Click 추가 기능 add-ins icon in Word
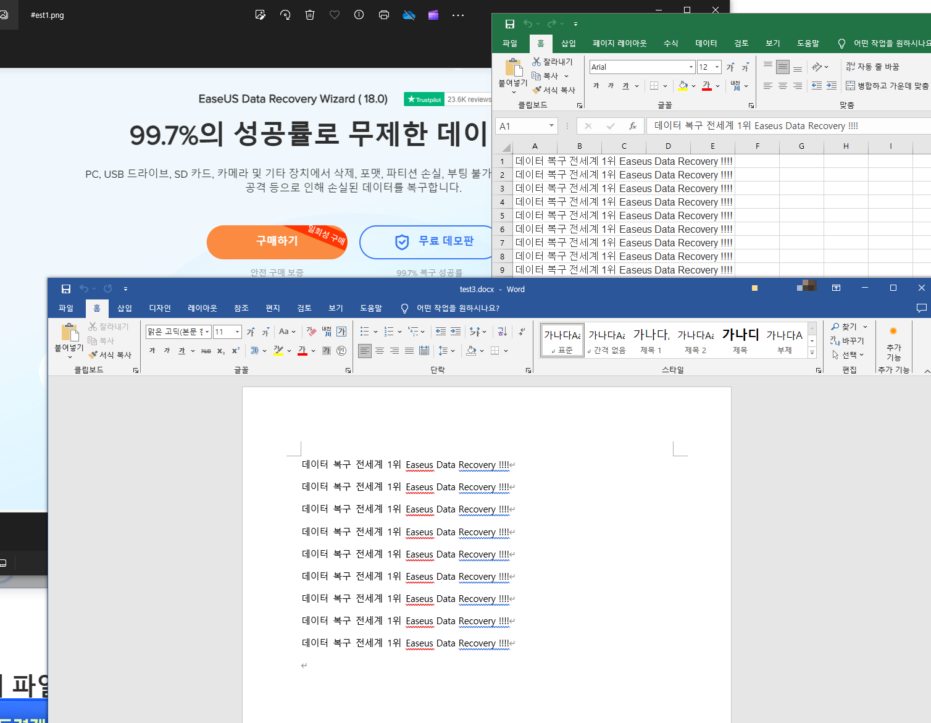The width and height of the screenshot is (931, 723). coord(893,344)
